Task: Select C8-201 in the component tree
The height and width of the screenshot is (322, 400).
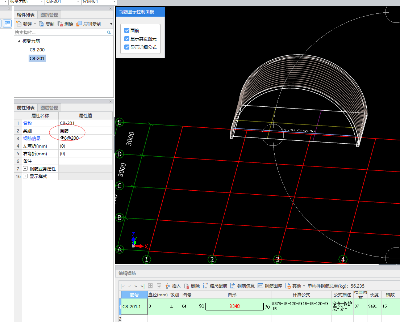Action: 37,58
